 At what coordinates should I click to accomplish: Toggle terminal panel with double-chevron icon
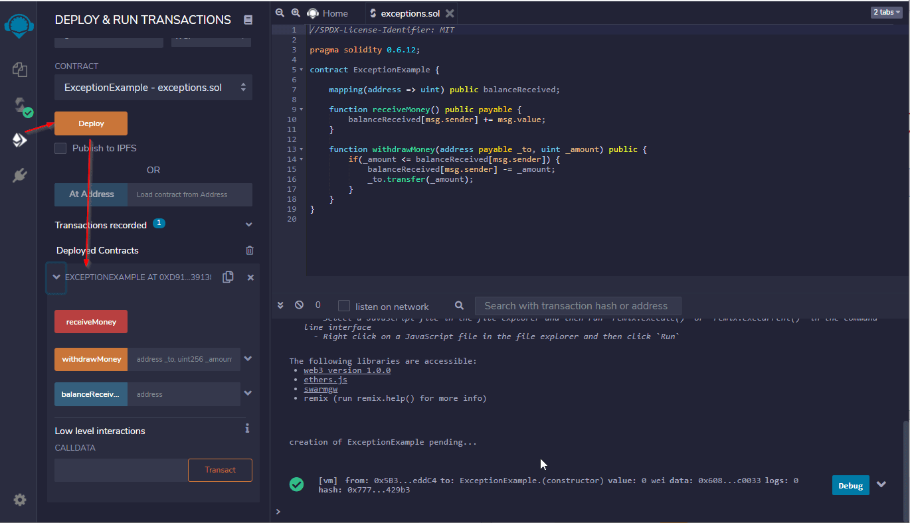coord(280,305)
